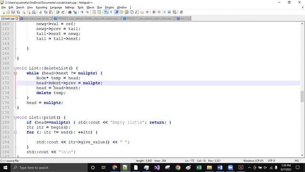
Task: Open the Language menu
Action: coord(56,8)
